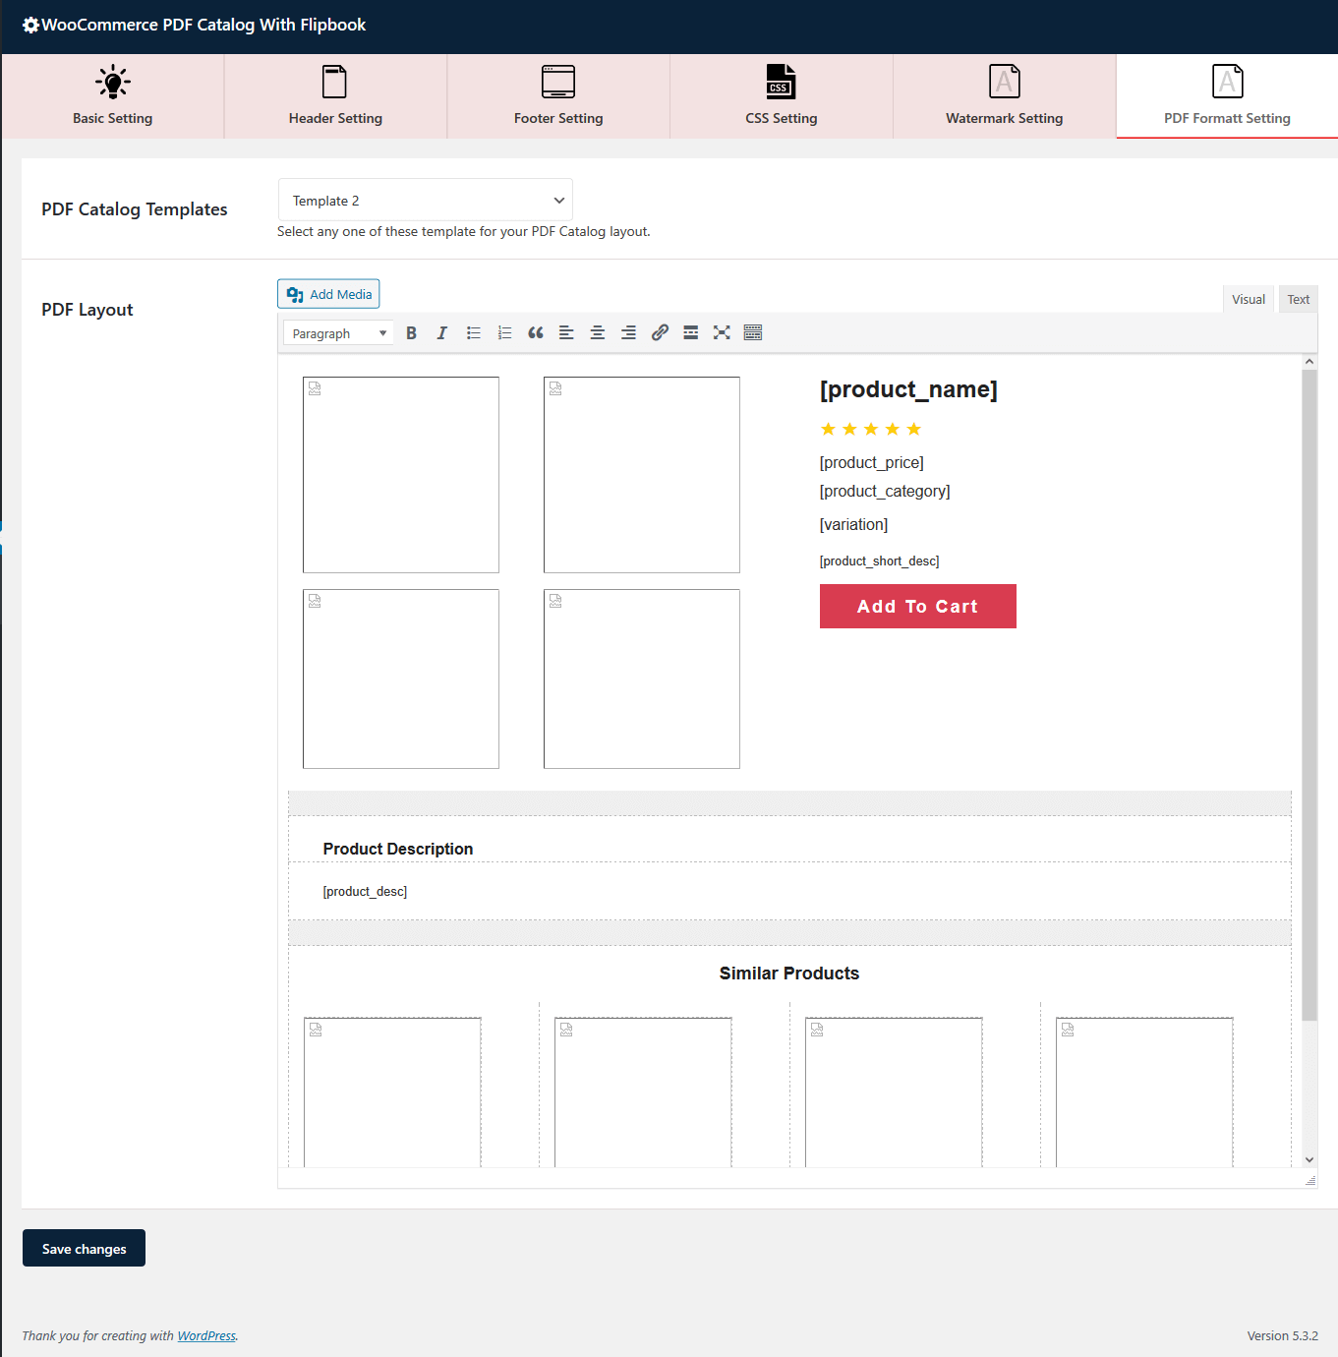Align text right
Image resolution: width=1338 pixels, height=1357 pixels.
[628, 333]
